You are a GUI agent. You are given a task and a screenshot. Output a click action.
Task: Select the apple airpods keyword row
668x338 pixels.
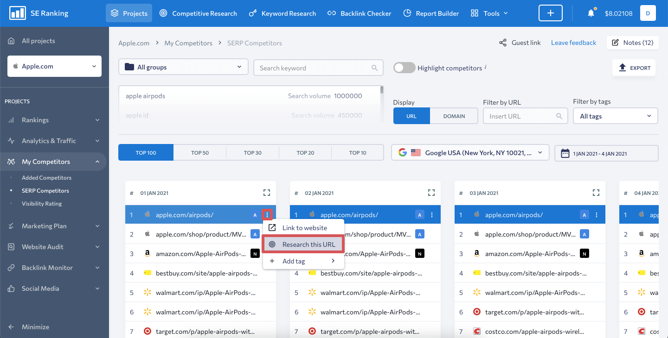click(x=249, y=96)
